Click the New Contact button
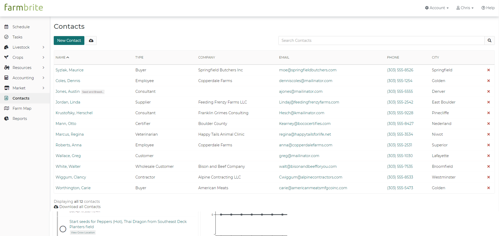The image size is (499, 236). coord(69,41)
